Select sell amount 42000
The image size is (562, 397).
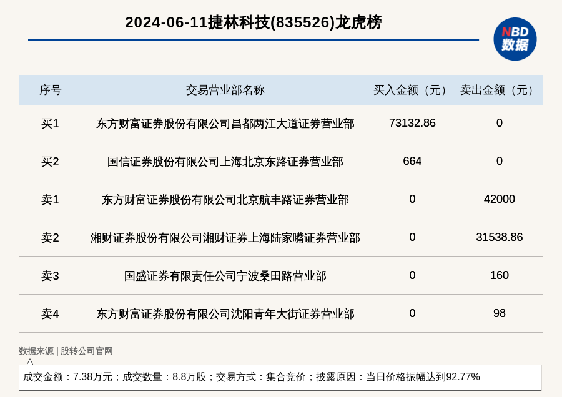[x=500, y=199]
